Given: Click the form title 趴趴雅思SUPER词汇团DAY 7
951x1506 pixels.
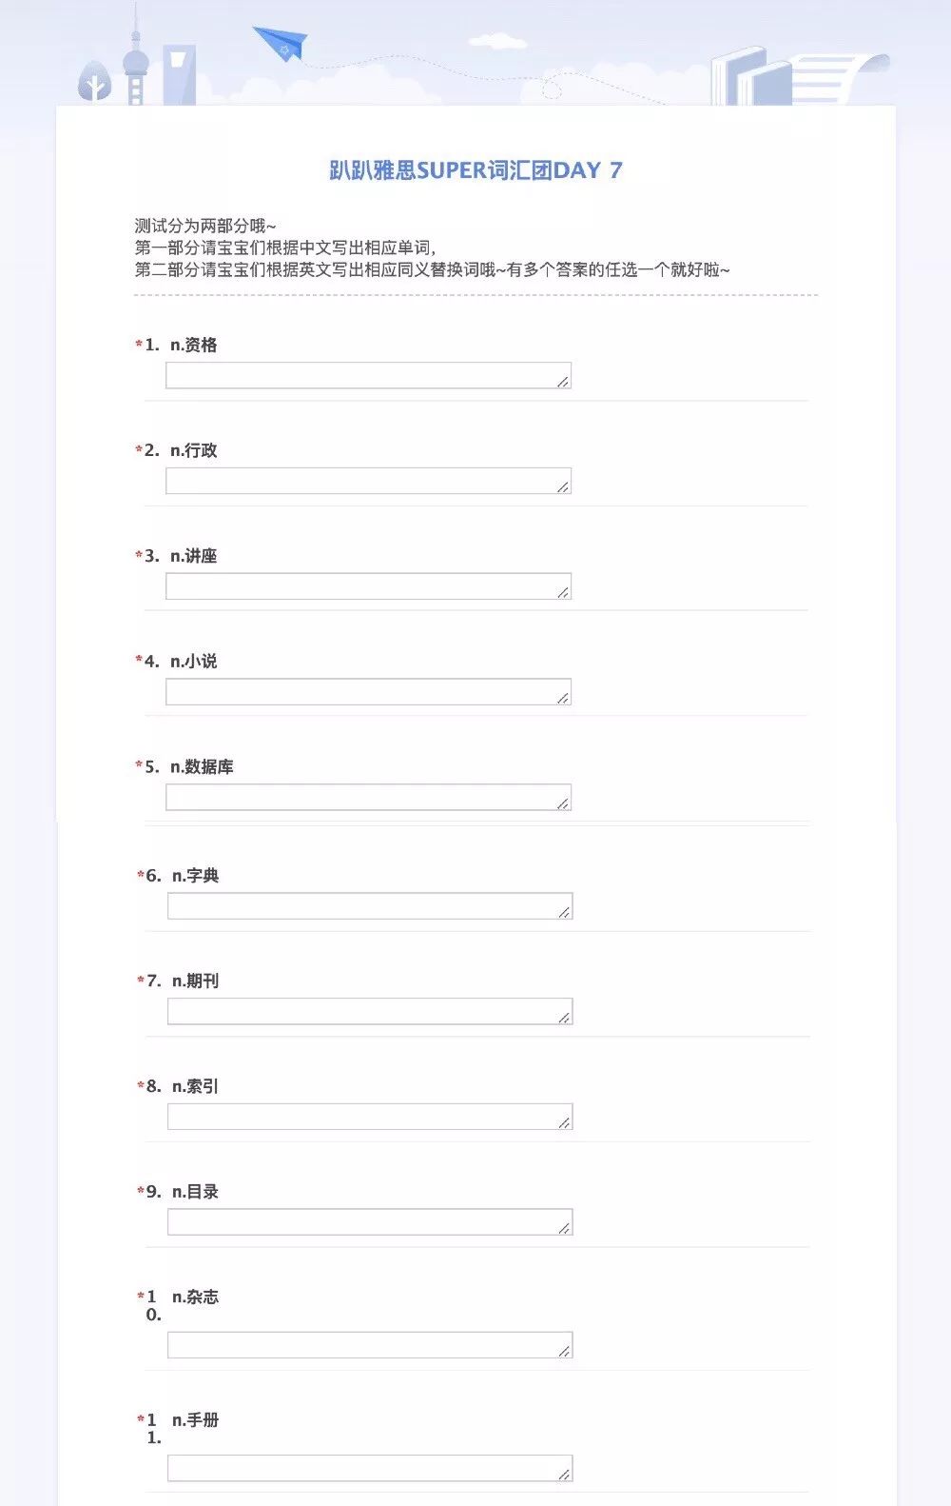Looking at the screenshot, I should click(475, 170).
